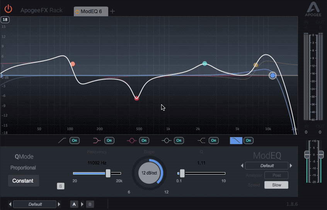Click the 12 dB/oct slope knob
327x210 pixels.
coord(149,173)
